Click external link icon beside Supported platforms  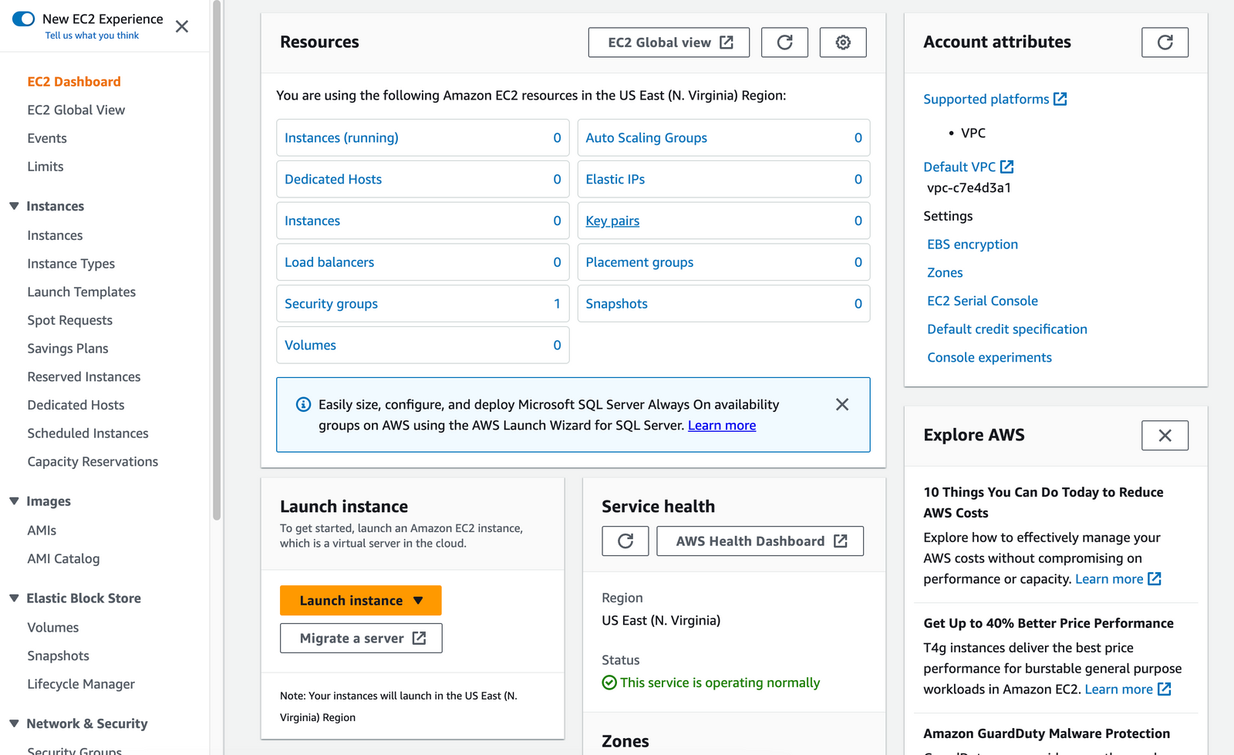1060,99
